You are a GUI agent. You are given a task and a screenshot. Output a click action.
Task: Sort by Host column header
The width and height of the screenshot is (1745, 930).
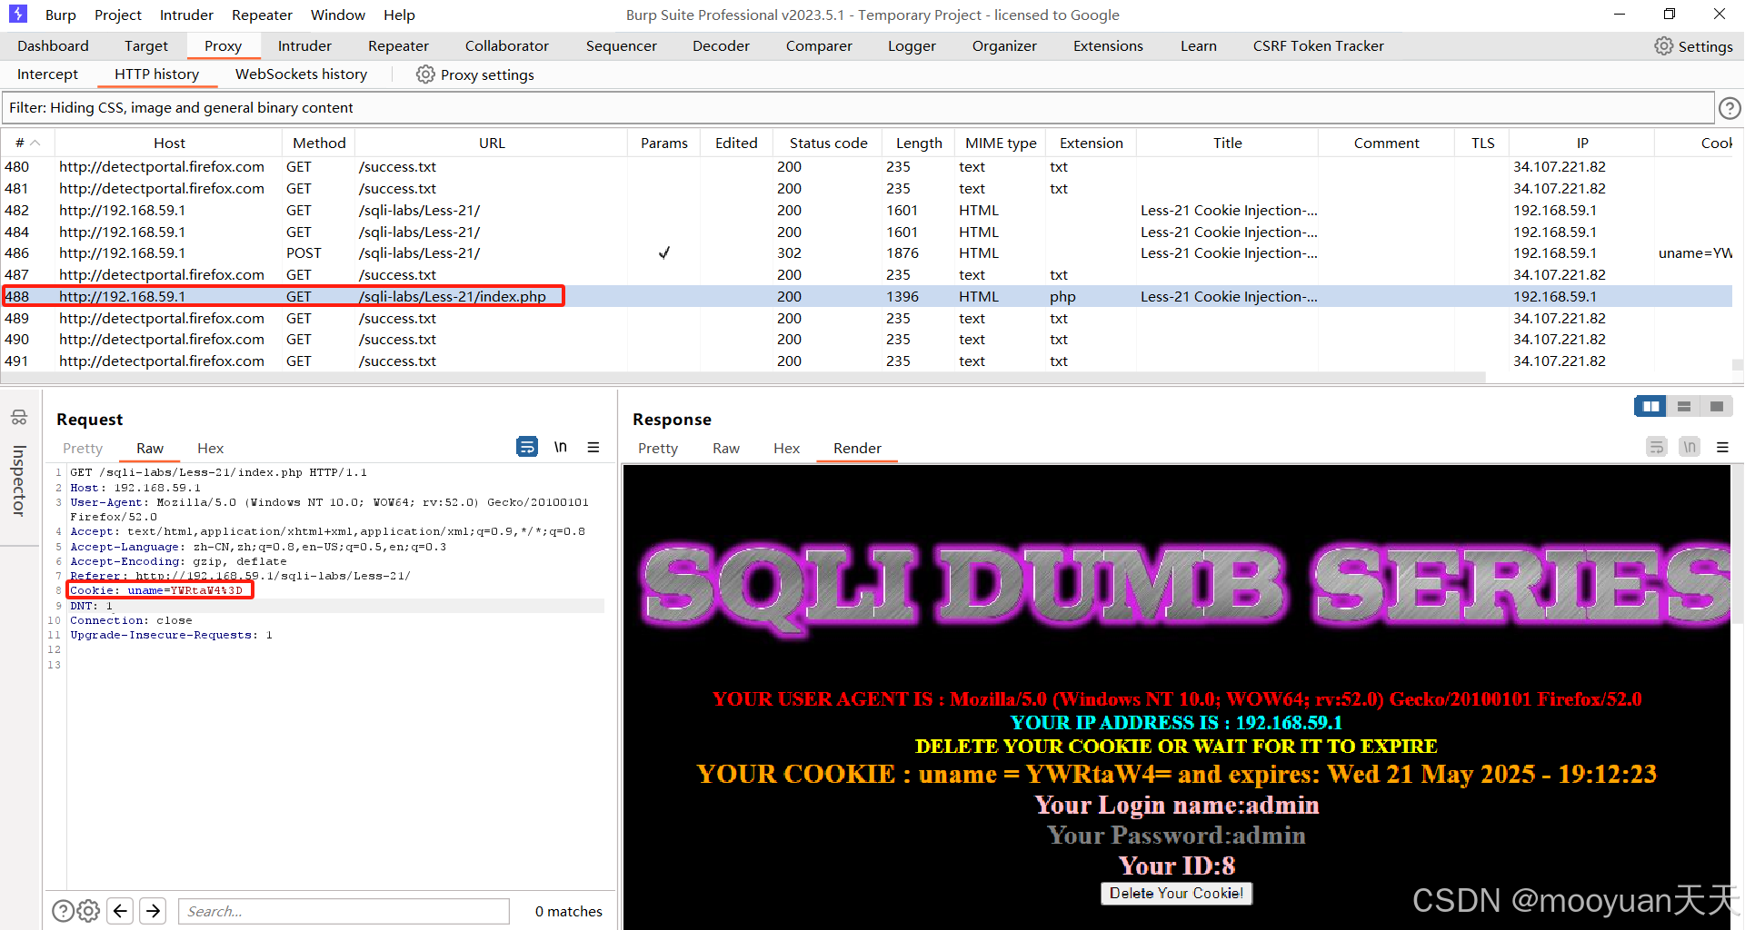click(x=169, y=143)
